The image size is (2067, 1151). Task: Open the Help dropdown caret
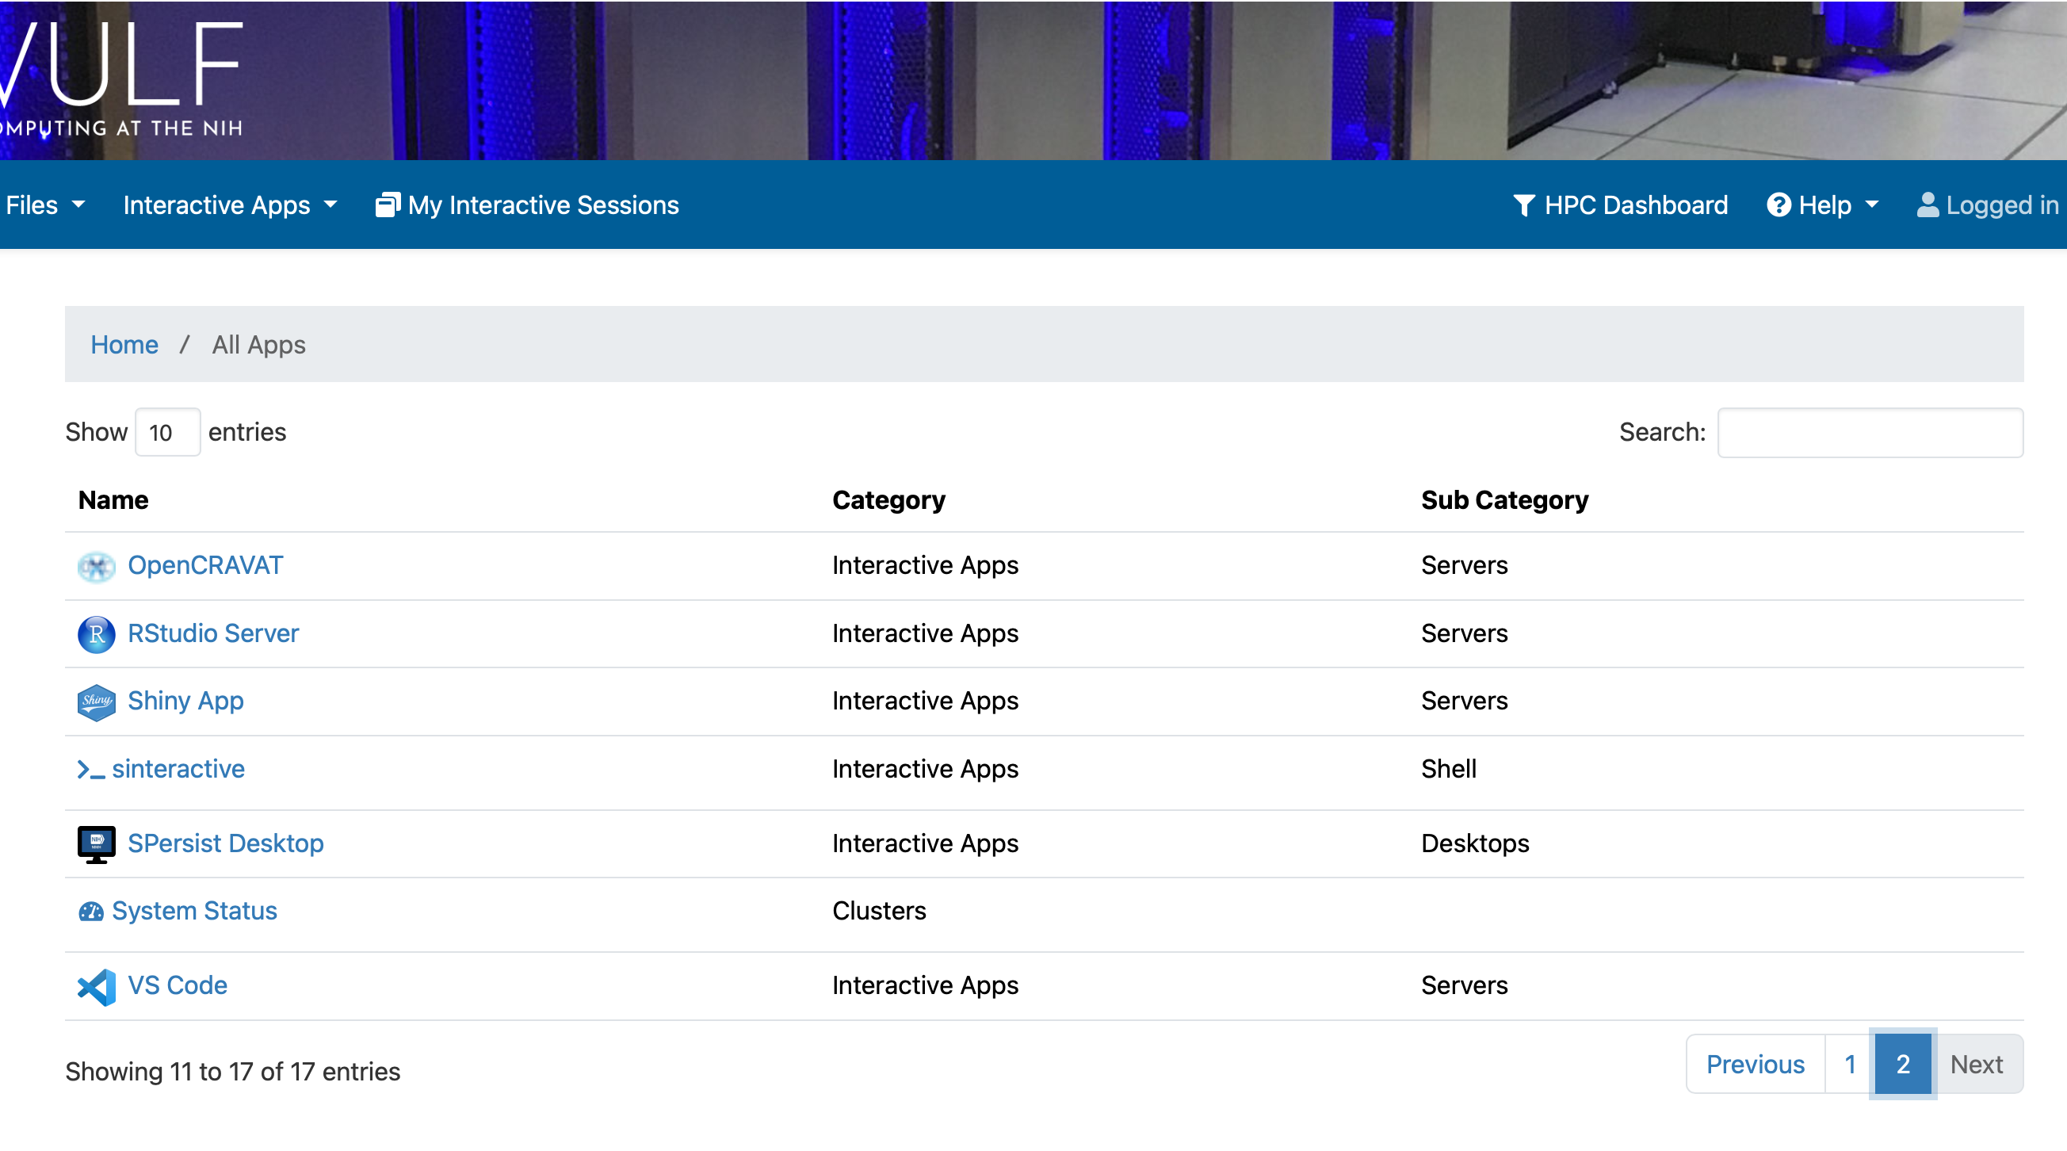point(1872,205)
